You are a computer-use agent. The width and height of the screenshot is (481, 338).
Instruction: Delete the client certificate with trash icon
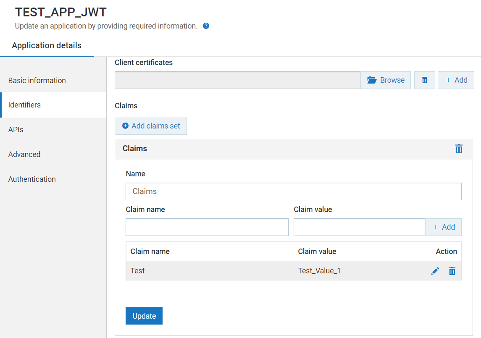click(x=424, y=80)
